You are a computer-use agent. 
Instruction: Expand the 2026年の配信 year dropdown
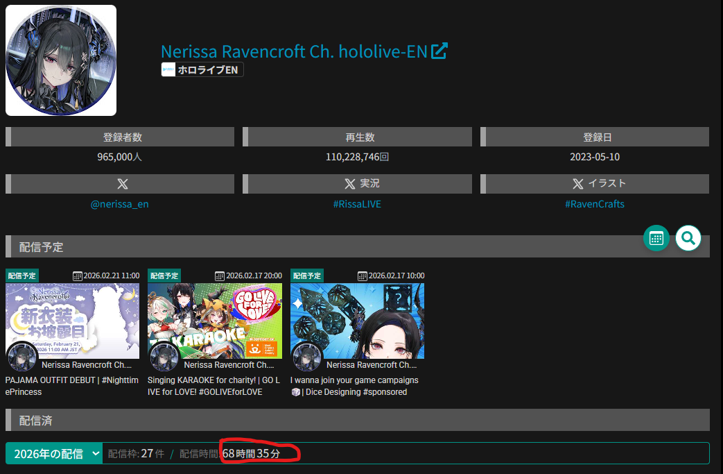coord(54,454)
